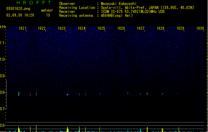Click the 'Receiving antenna' field label
The image size is (208, 132).
point(76,16)
